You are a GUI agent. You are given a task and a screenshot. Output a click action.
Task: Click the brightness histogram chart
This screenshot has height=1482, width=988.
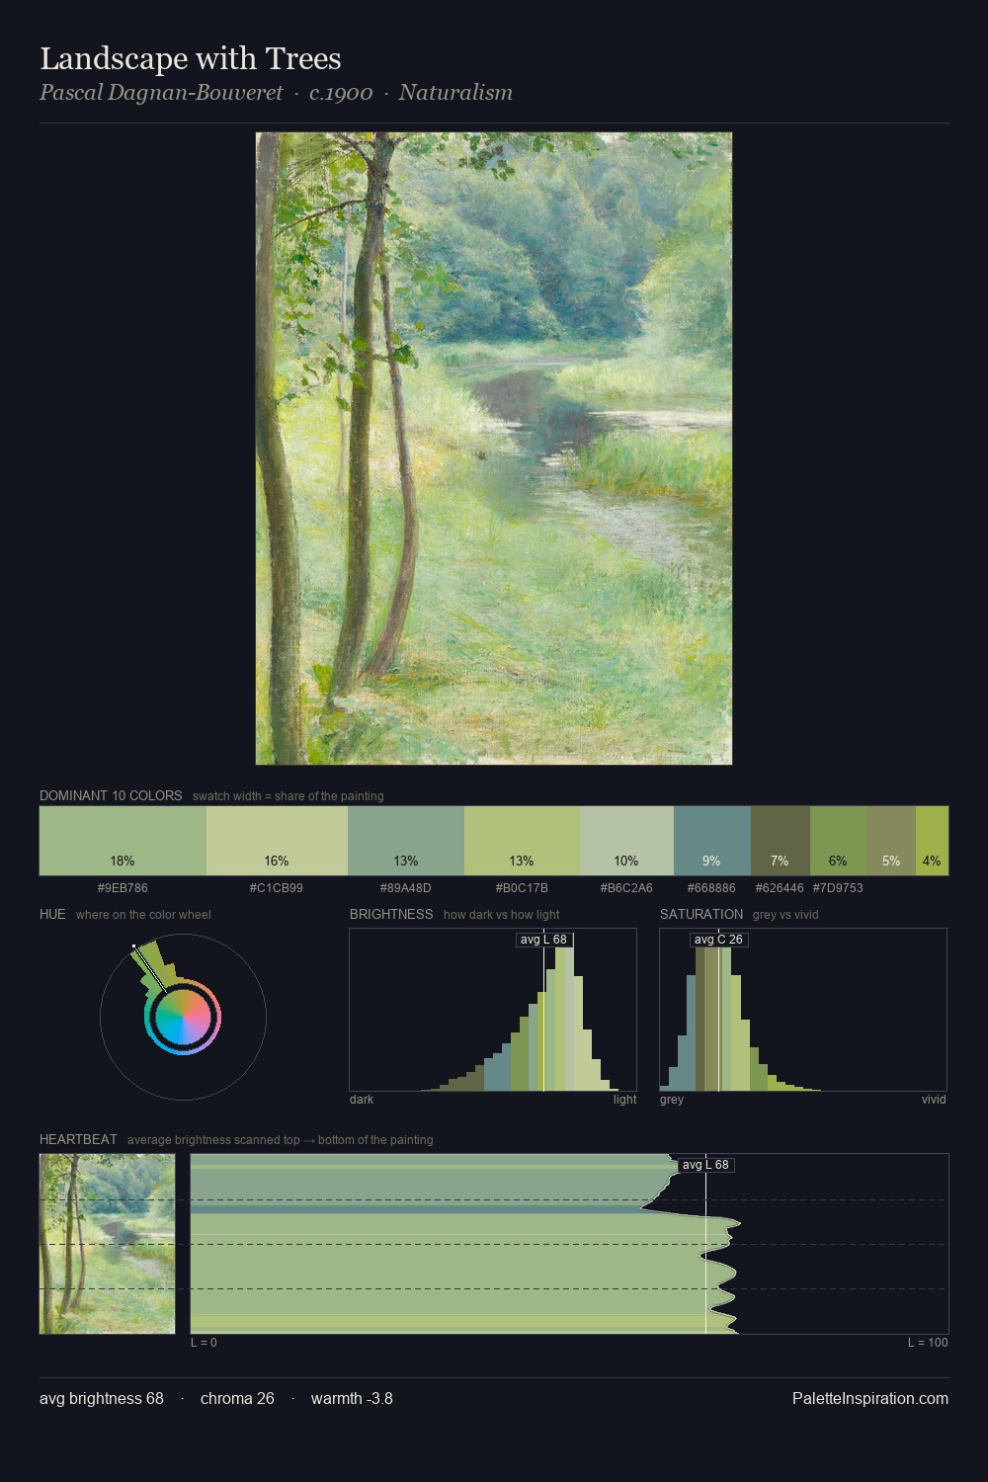point(493,1010)
